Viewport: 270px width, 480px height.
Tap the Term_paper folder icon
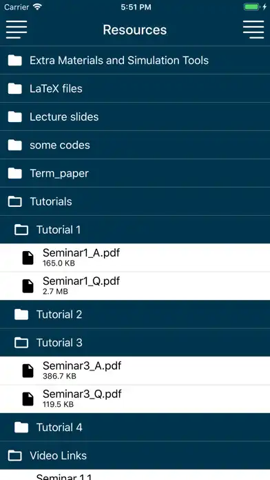pyautogui.click(x=14, y=173)
